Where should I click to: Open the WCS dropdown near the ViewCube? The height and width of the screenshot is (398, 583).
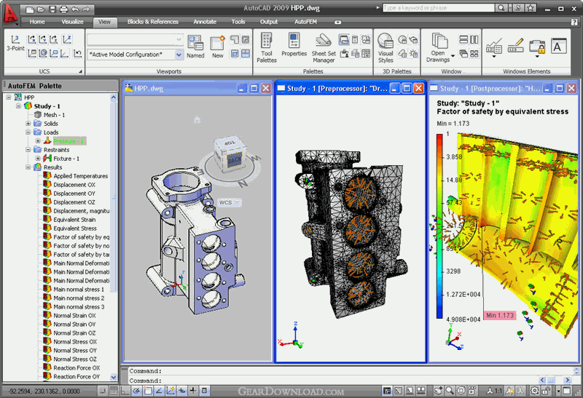pyautogui.click(x=238, y=202)
